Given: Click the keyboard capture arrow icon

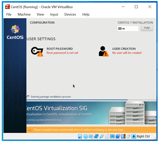Looking at the screenshot, I should click(x=134, y=136).
